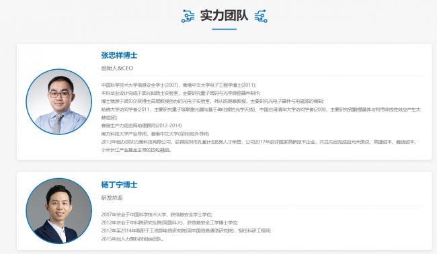The image size is (437, 254).
Task: Open 杨丁宁博士's round portrait photo
Action: coord(58,211)
